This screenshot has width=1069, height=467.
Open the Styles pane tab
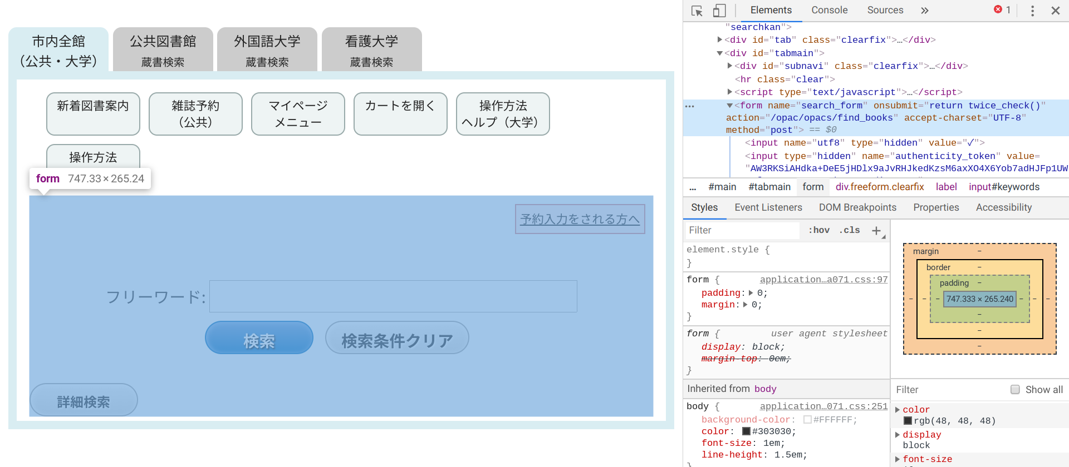tap(704, 207)
